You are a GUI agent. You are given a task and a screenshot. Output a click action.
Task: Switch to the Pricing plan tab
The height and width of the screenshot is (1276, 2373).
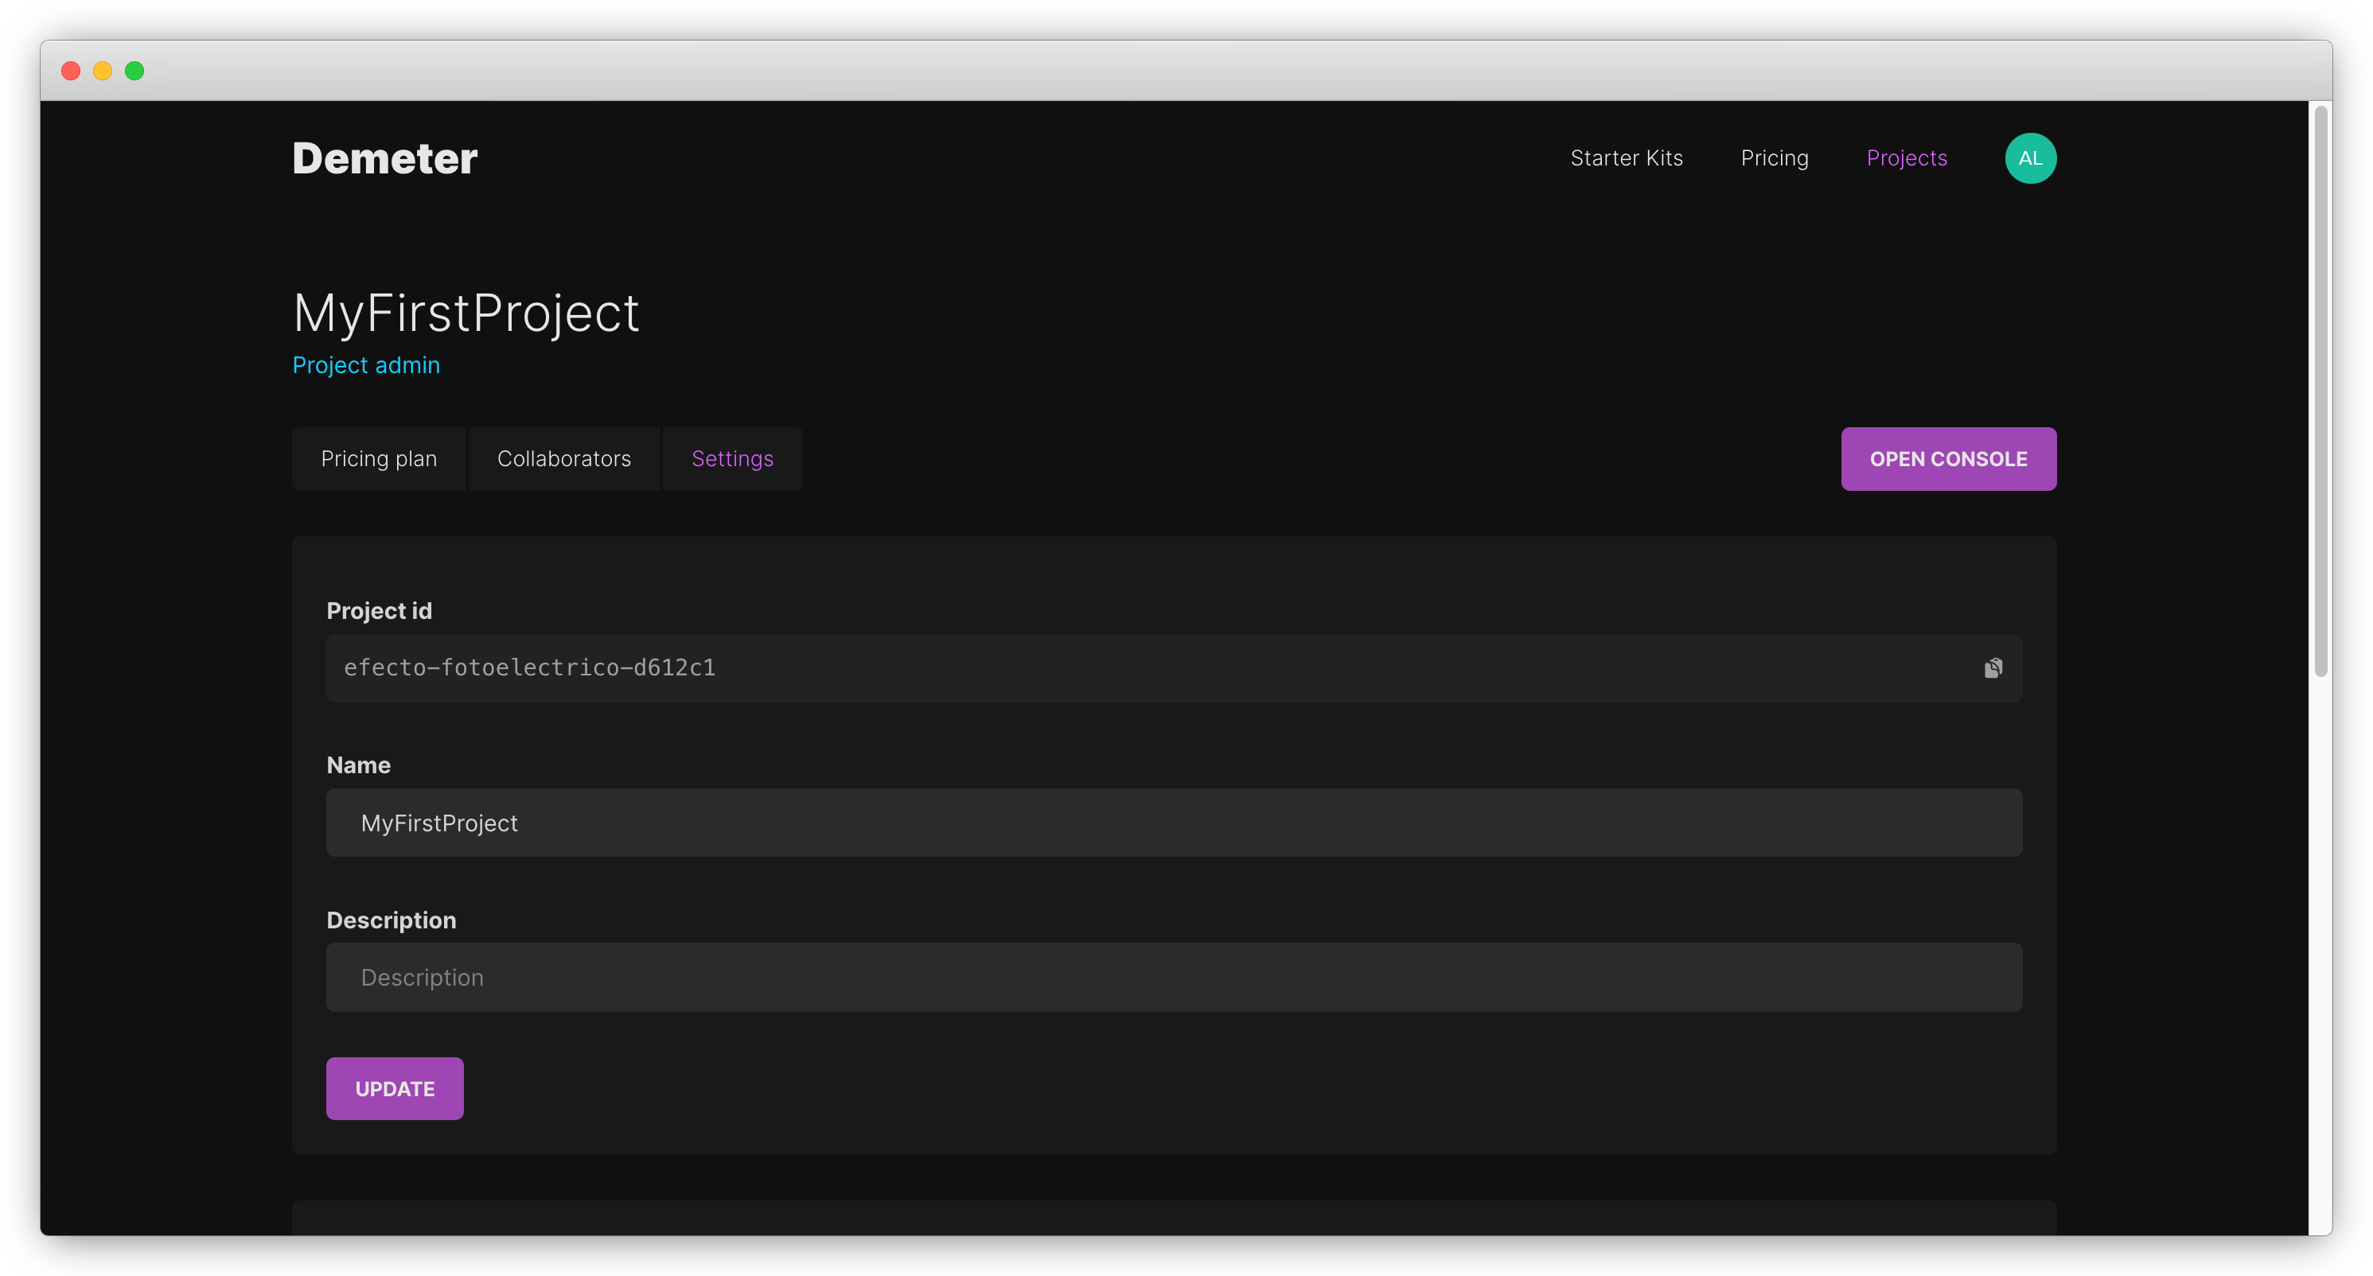tap(379, 458)
